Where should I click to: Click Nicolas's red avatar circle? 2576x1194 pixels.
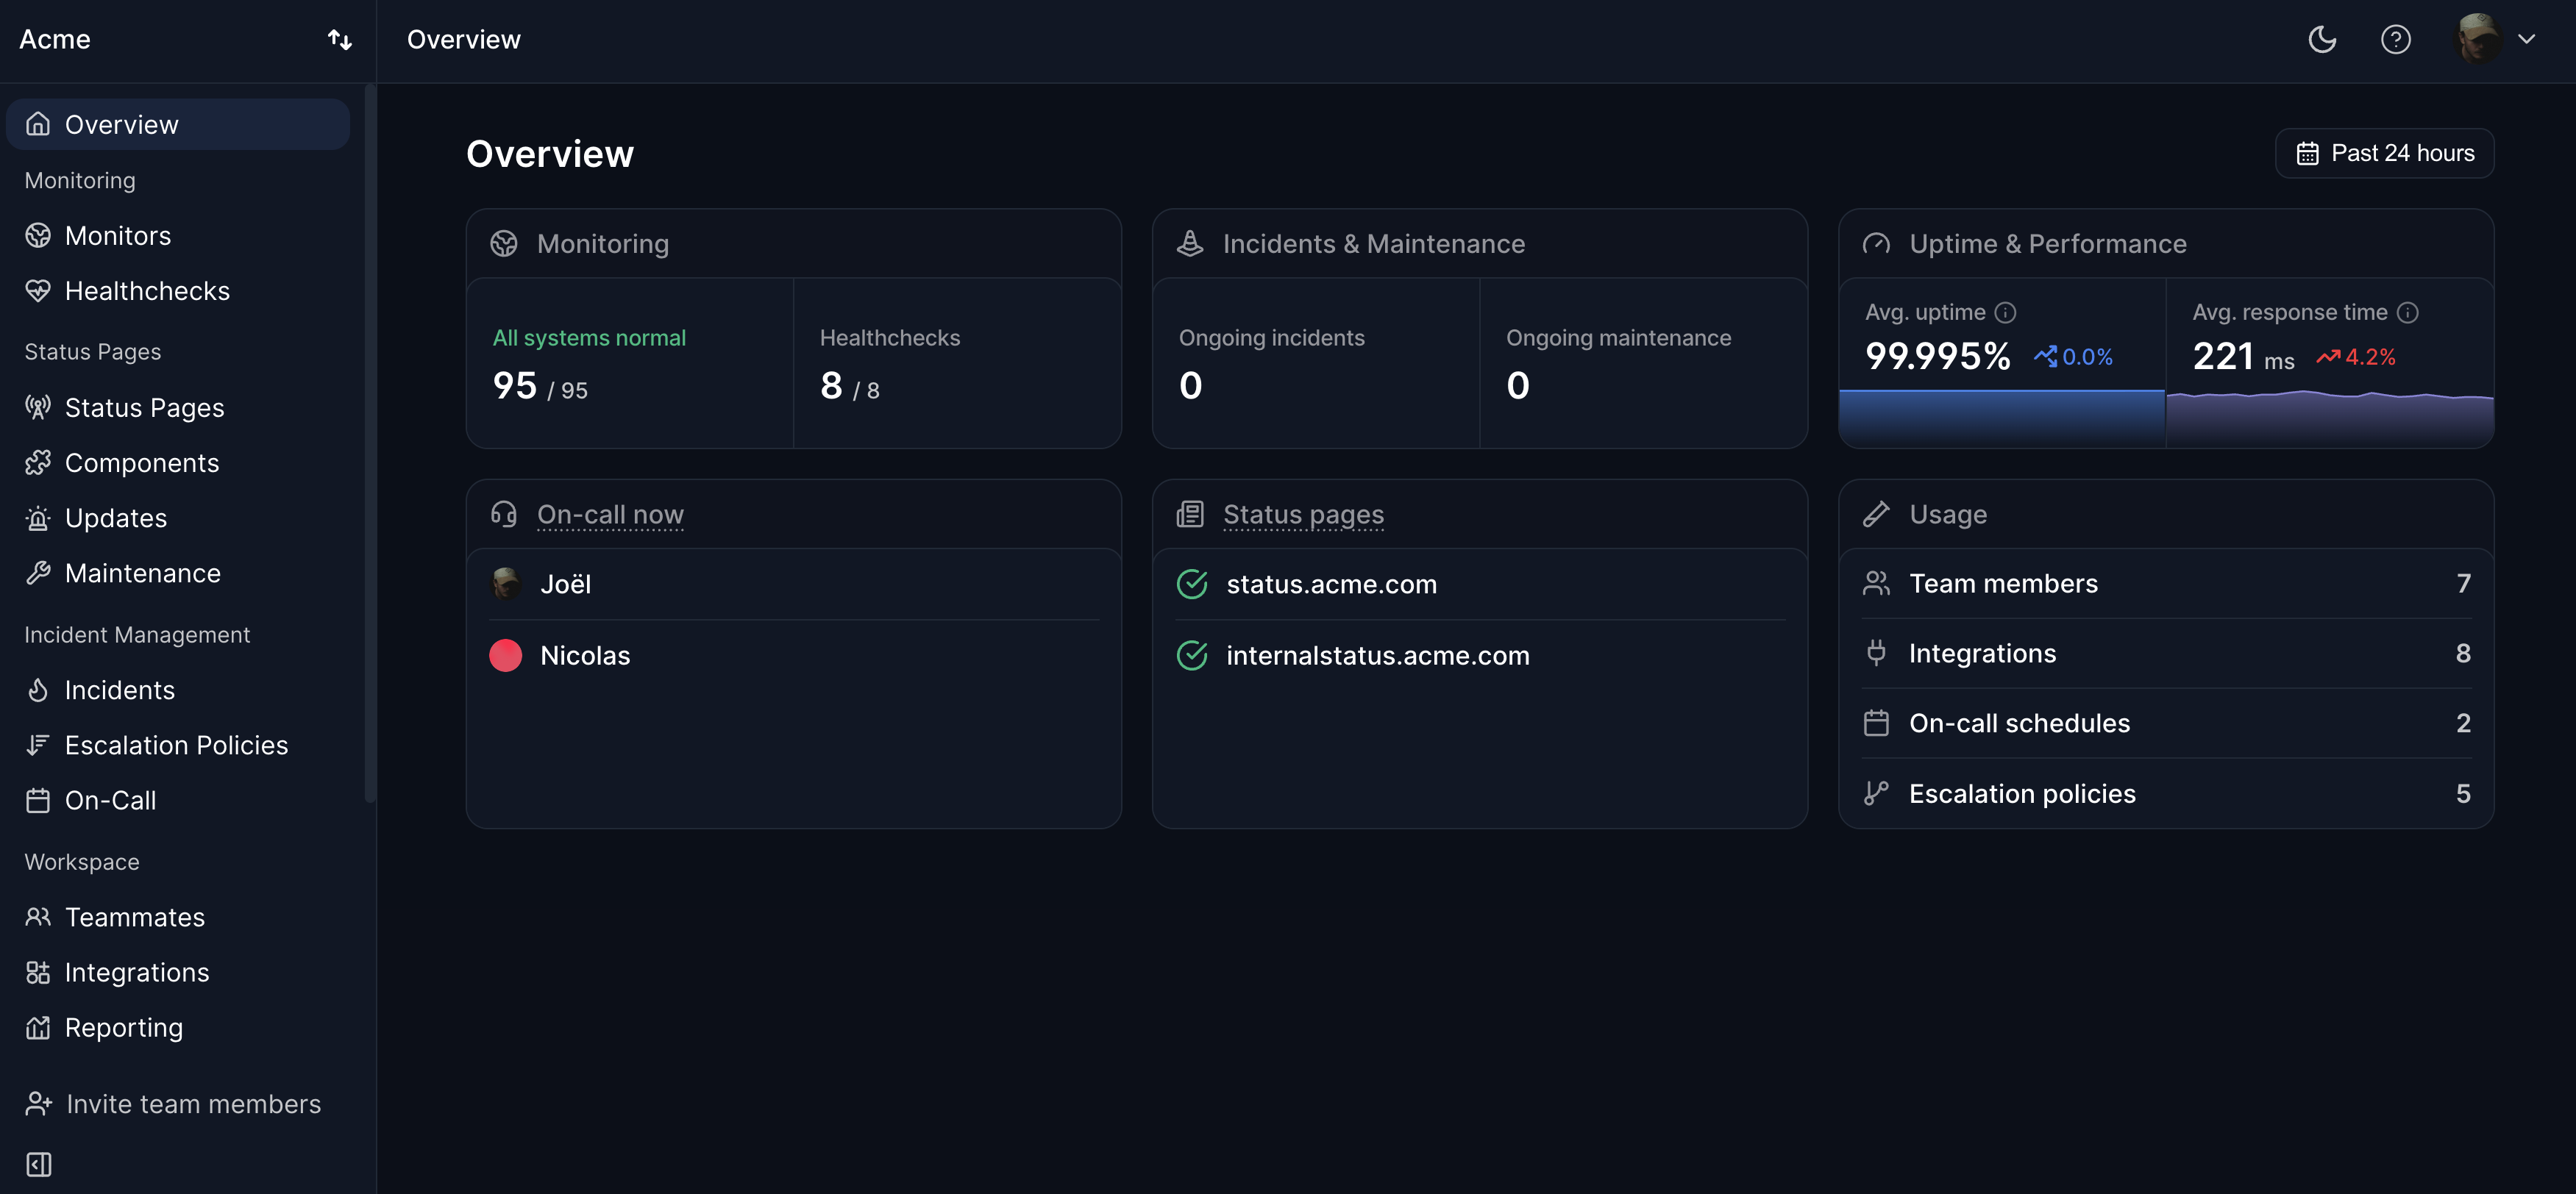pos(506,656)
